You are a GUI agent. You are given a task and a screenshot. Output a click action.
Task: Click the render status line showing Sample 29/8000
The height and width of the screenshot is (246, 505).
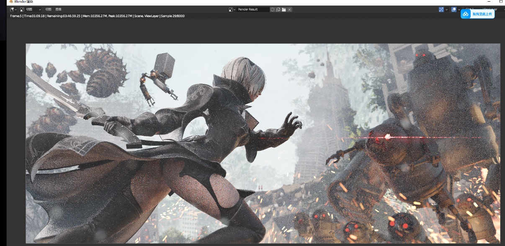(x=98, y=16)
